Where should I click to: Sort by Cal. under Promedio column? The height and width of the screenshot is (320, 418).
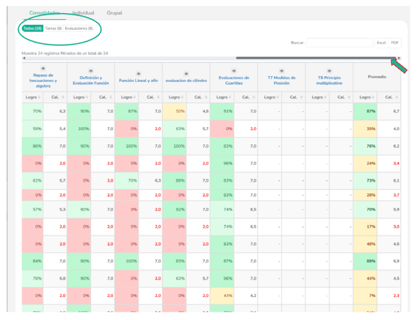388,97
